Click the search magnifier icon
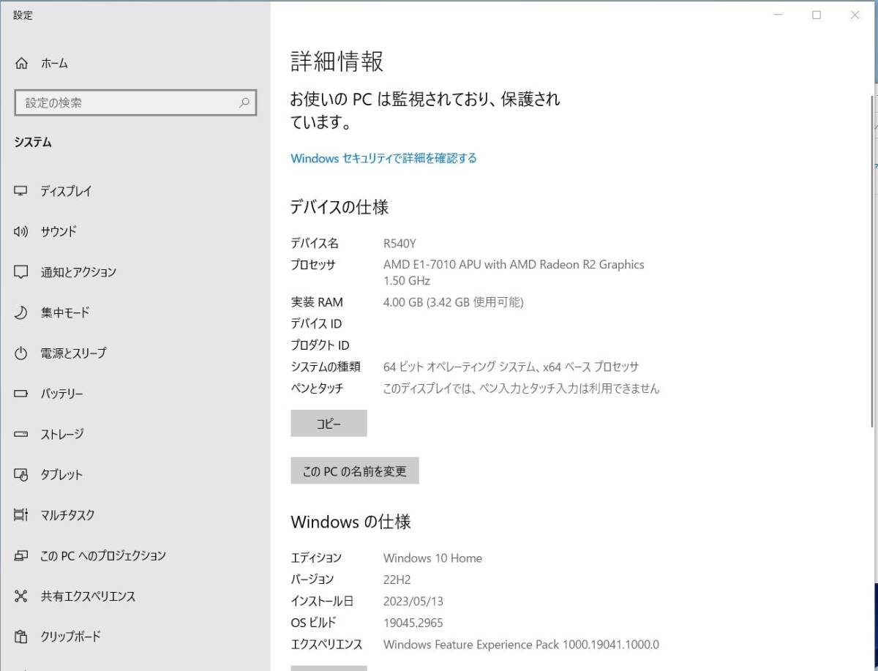 [244, 103]
